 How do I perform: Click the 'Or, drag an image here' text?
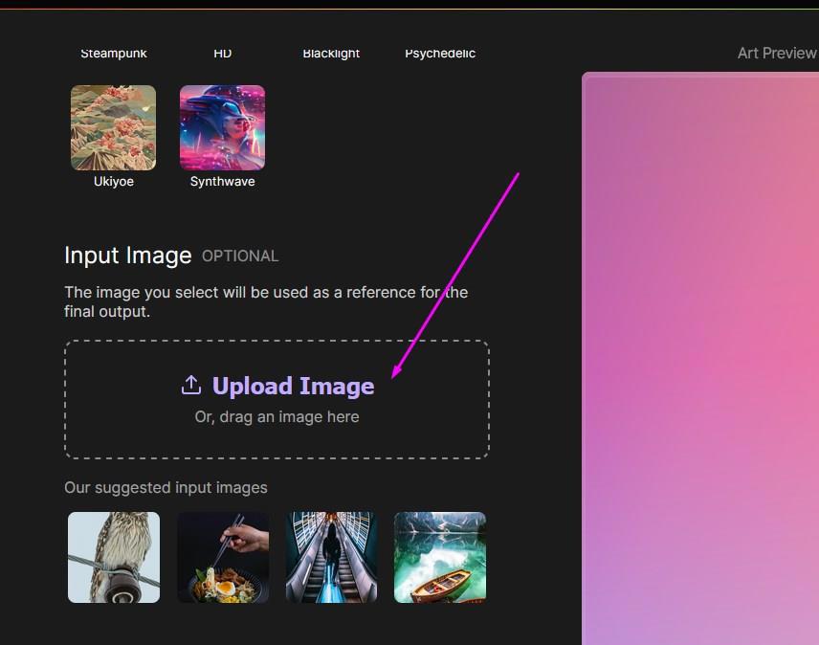277,417
